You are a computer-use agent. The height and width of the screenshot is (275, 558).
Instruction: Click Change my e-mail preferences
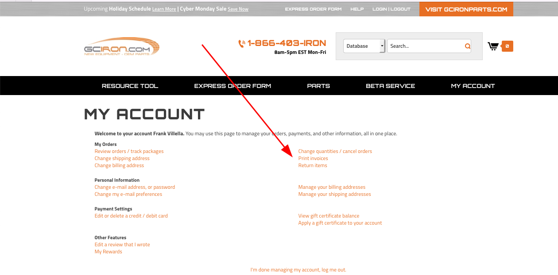(x=128, y=194)
